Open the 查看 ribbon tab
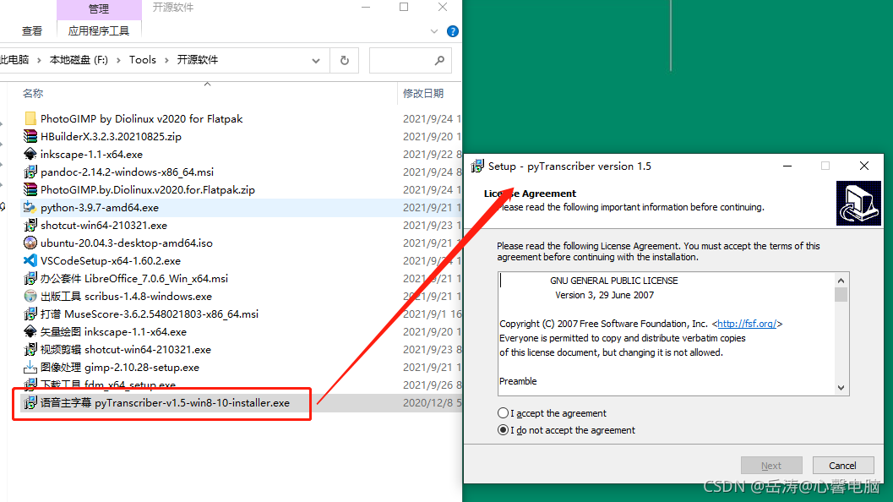 coord(32,30)
